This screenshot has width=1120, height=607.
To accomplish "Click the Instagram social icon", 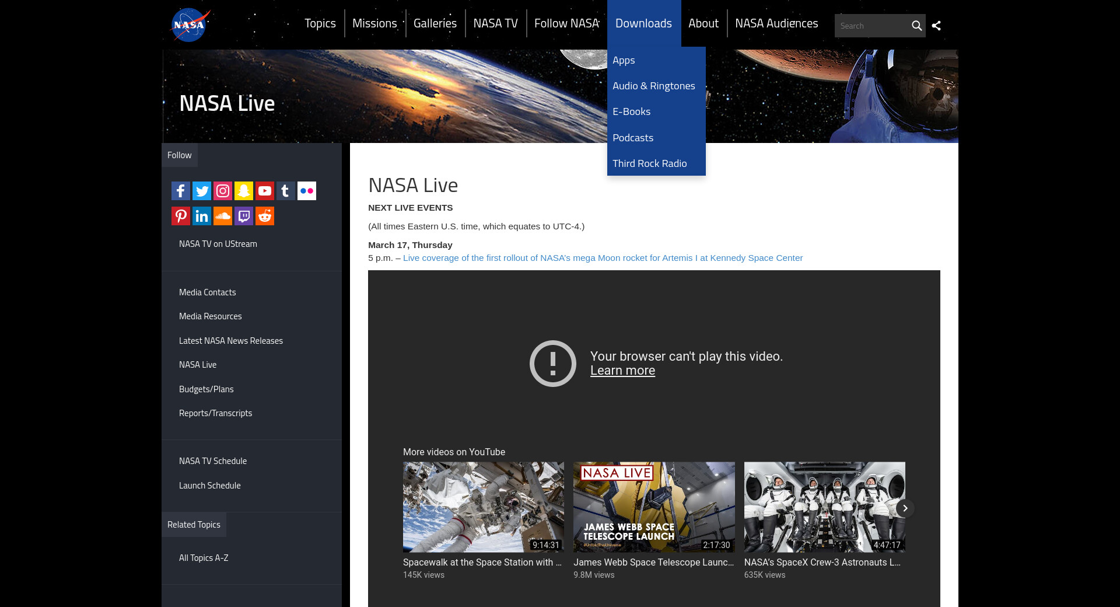I will 223,191.
